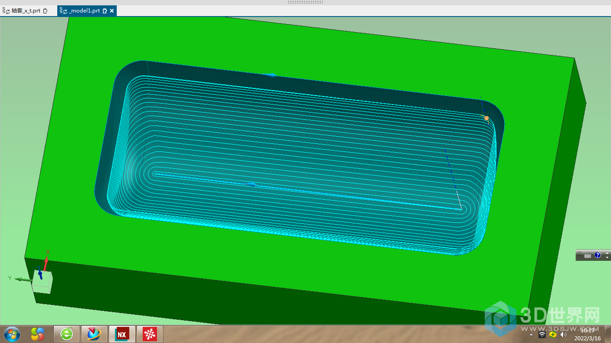611x343 pixels.
Task: Click the float-window icon on _model1.prt tab
Action: click(105, 11)
